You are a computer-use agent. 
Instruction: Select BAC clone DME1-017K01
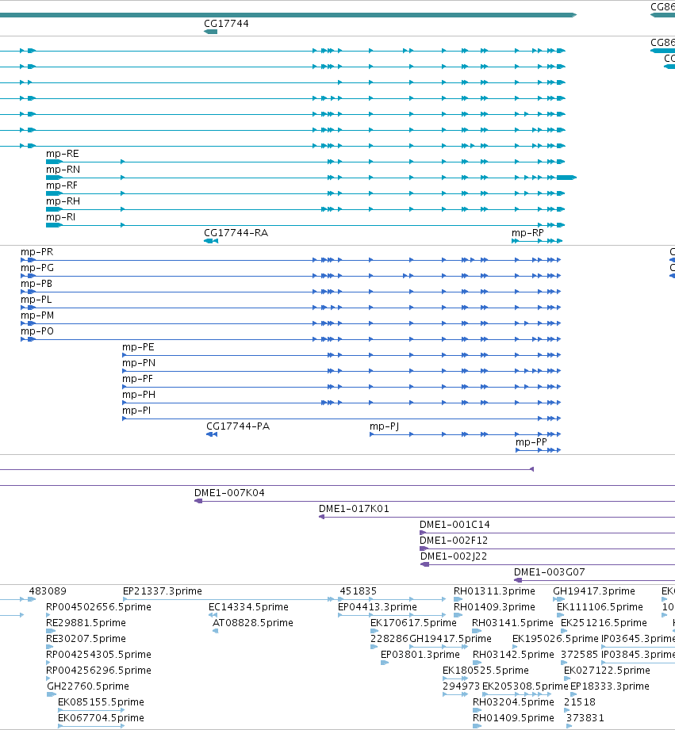pyautogui.click(x=497, y=517)
